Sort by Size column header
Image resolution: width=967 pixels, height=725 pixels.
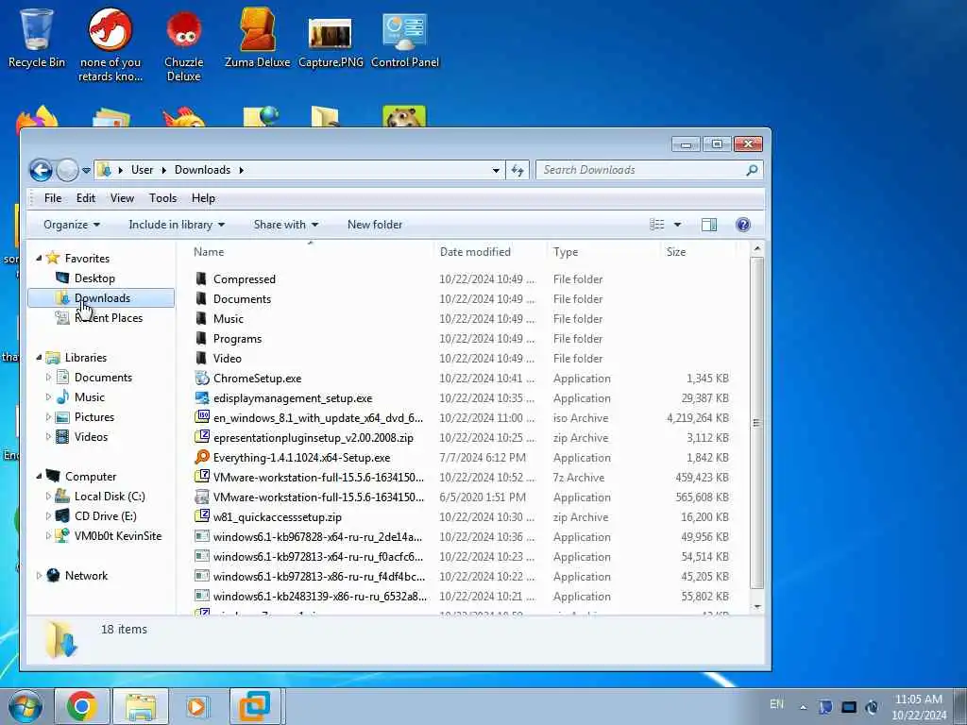click(x=700, y=252)
